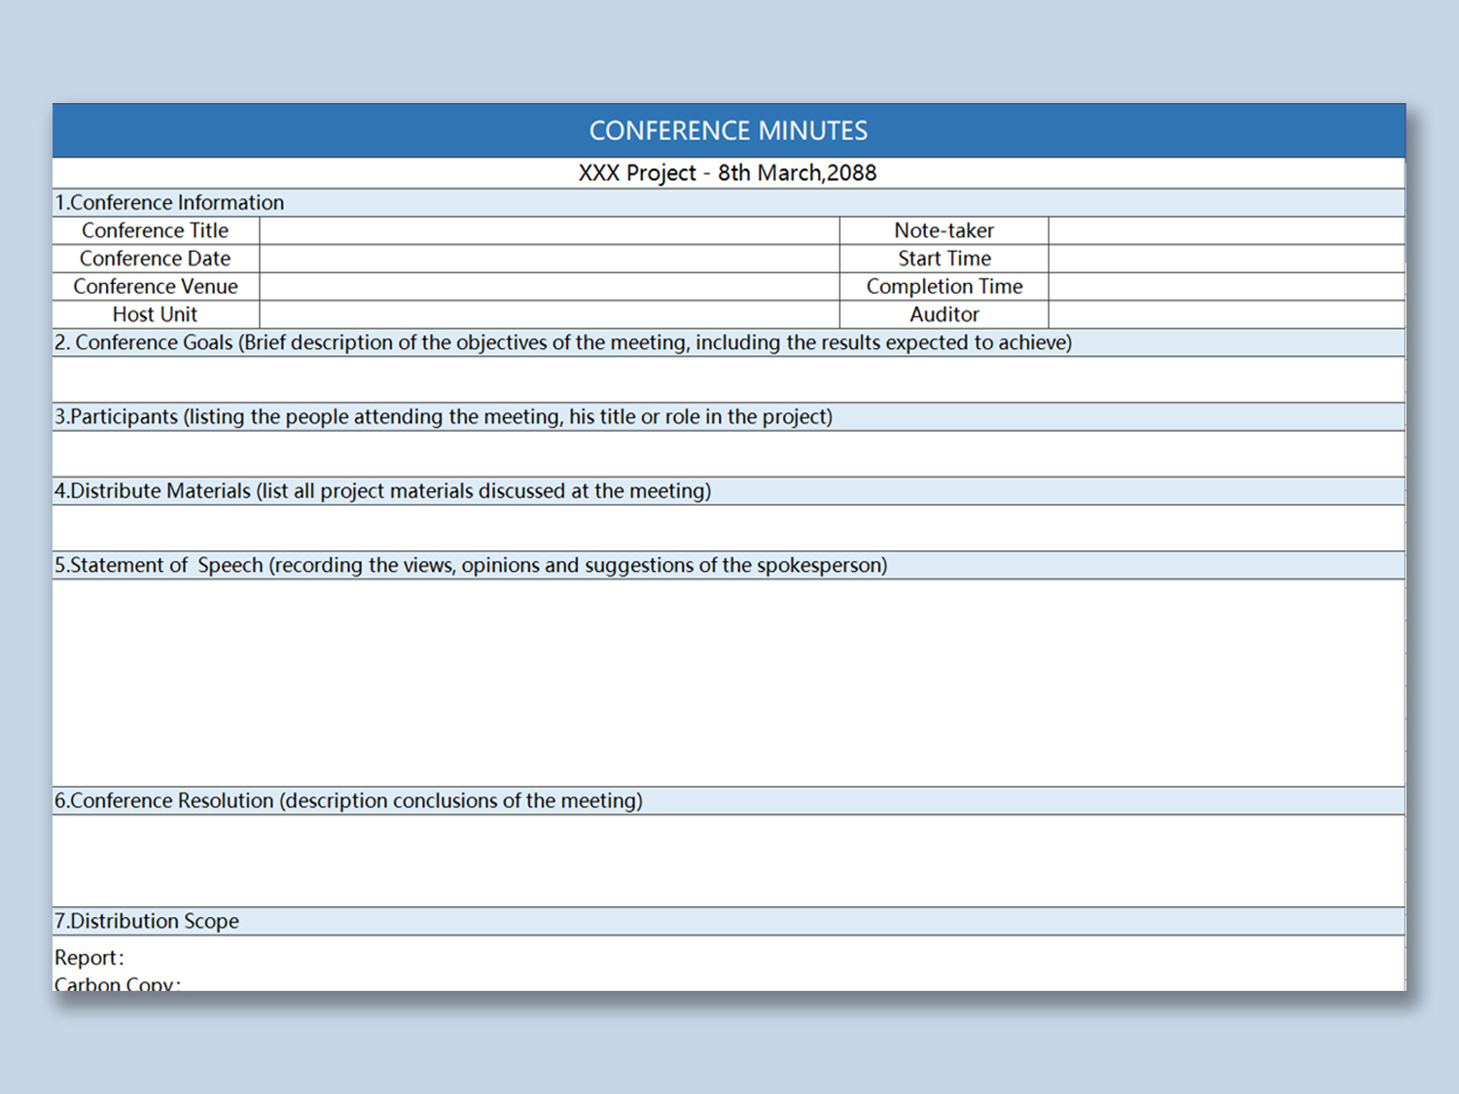Screen dimensions: 1459x1094
Task: Click the empty field beside Conference Date
Action: (550, 259)
